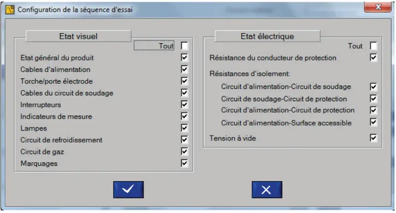Disable Circuit d'alimentation-Surface accessible checkbox

click(x=373, y=122)
